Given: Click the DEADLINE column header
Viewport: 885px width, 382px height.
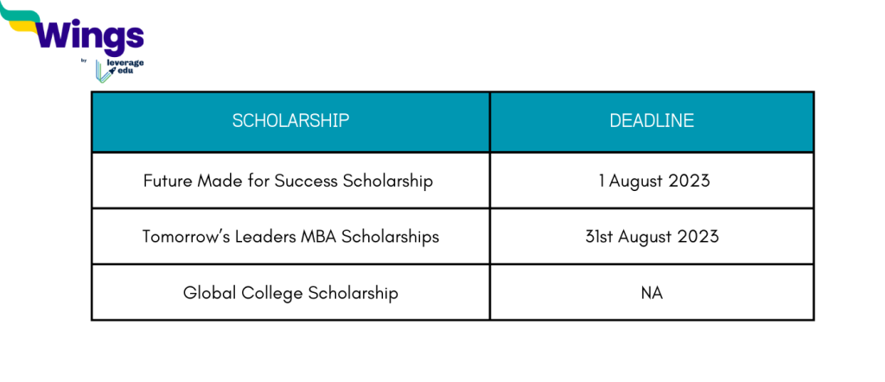Looking at the screenshot, I should pyautogui.click(x=652, y=121).
